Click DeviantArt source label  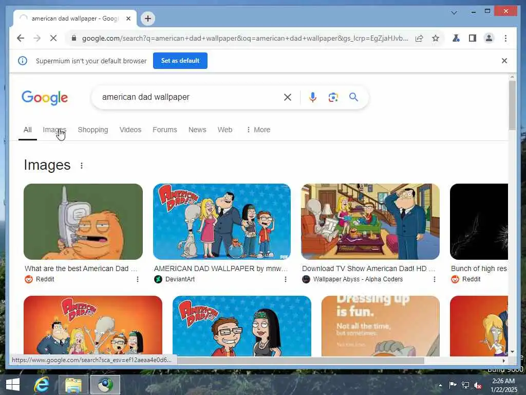(x=180, y=279)
